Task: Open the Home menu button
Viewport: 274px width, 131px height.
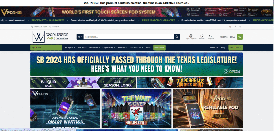Action: (x=46, y=48)
